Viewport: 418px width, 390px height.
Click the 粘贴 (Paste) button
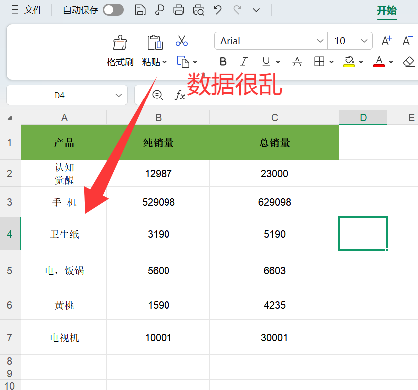click(x=151, y=62)
